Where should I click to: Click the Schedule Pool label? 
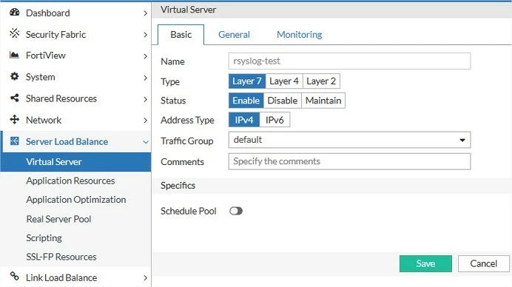(189, 212)
